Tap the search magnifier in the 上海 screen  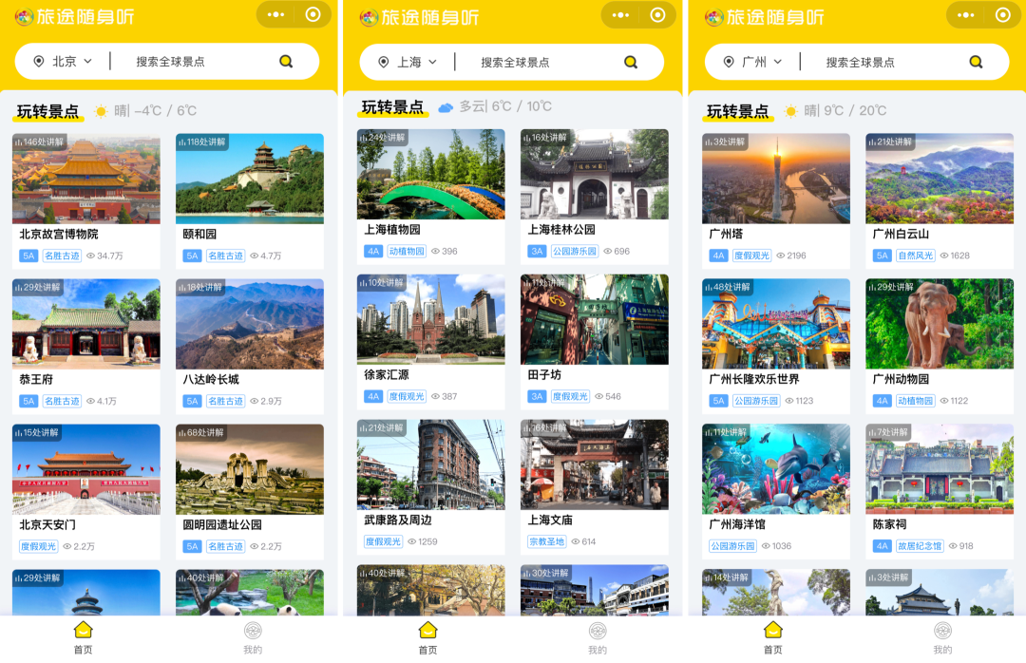tap(631, 62)
